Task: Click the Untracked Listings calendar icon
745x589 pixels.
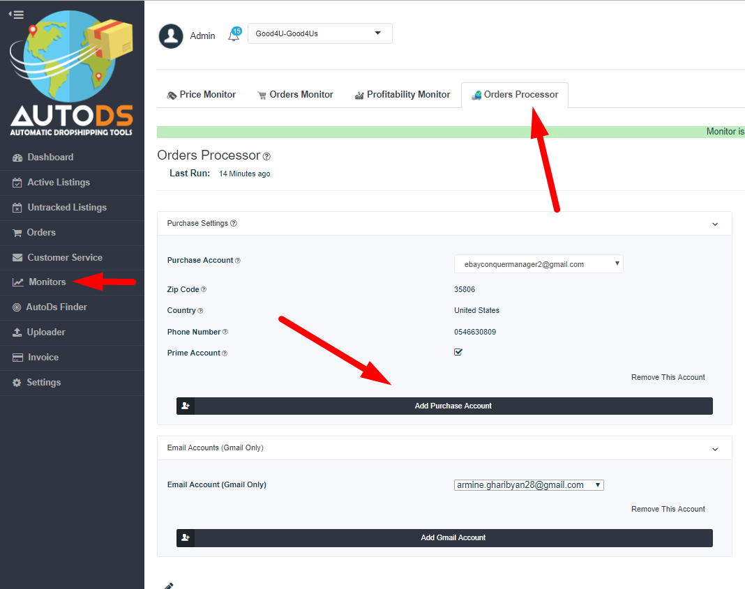Action: [17, 208]
